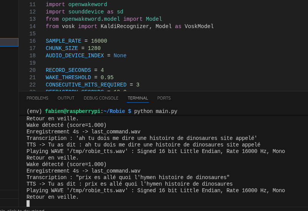Click 'CHUNK_SIZE = 1280' code line

(73, 48)
